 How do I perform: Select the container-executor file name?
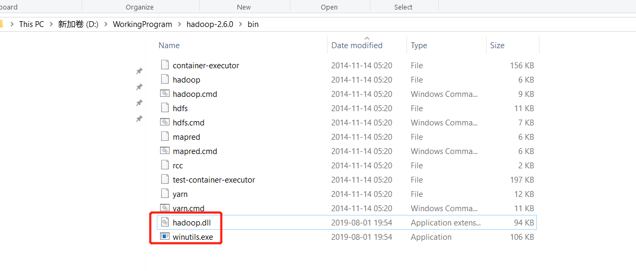(x=206, y=66)
